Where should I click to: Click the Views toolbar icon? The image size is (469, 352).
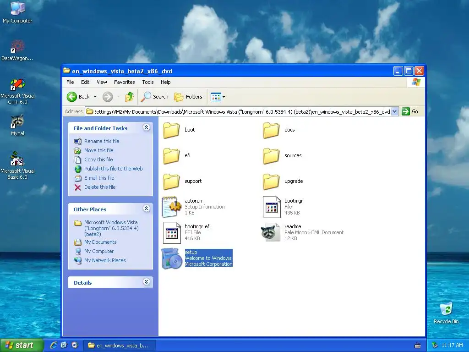[x=216, y=97]
